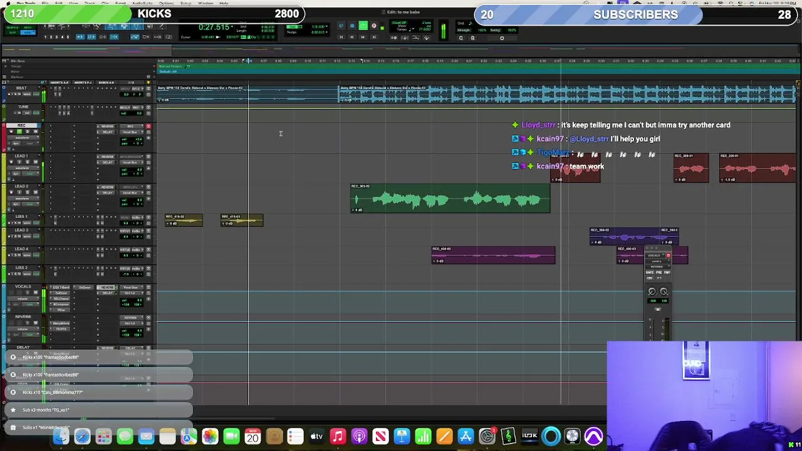This screenshot has width=802, height=451.
Task: Open REC track waveform view selector
Action: (23, 138)
